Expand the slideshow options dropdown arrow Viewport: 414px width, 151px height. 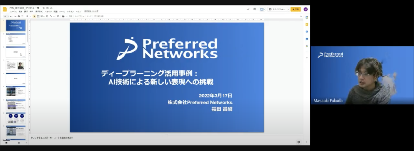[288, 9]
